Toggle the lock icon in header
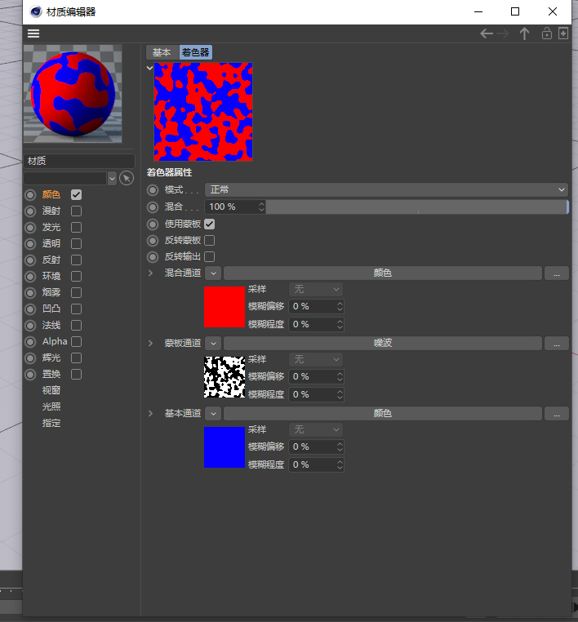 pos(546,33)
